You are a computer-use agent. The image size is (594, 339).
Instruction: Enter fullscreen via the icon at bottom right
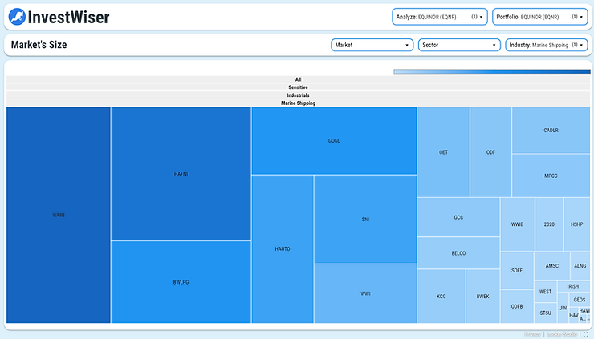click(586, 334)
